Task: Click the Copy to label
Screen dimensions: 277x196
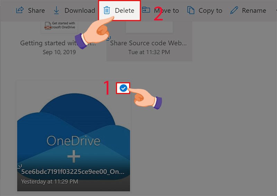Action: coord(211,11)
